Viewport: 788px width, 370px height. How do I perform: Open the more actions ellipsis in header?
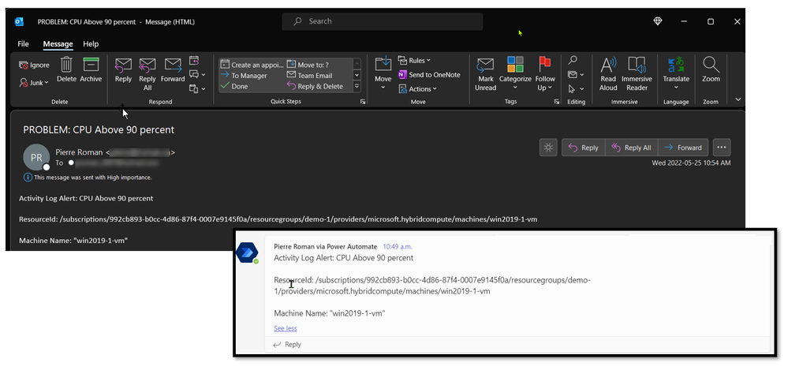coord(722,148)
